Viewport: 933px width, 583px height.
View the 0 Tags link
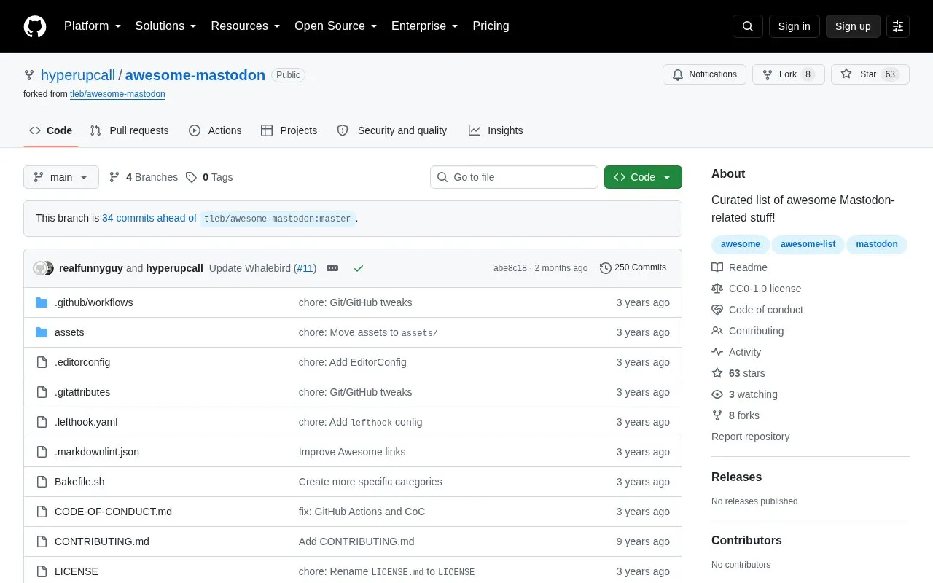coord(209,177)
